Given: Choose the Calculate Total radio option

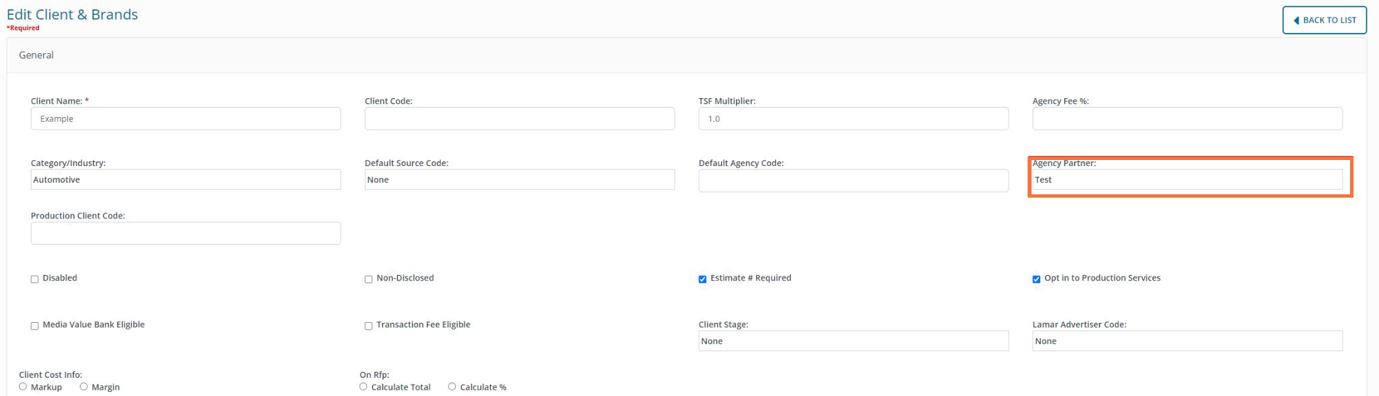Looking at the screenshot, I should pos(364,387).
